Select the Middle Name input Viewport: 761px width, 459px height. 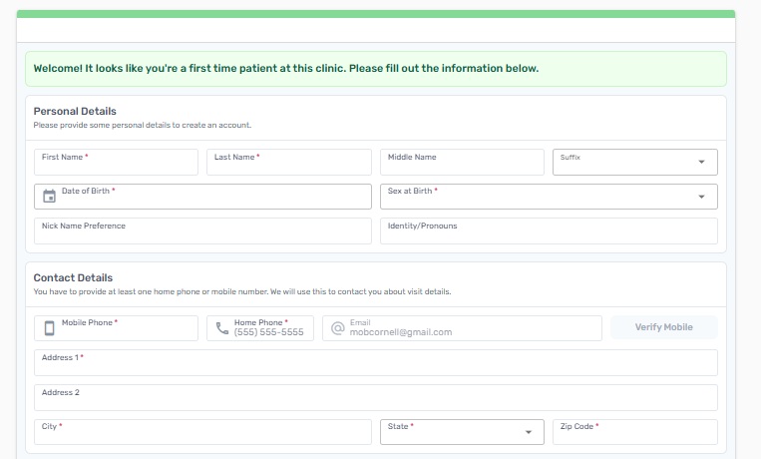click(462, 163)
